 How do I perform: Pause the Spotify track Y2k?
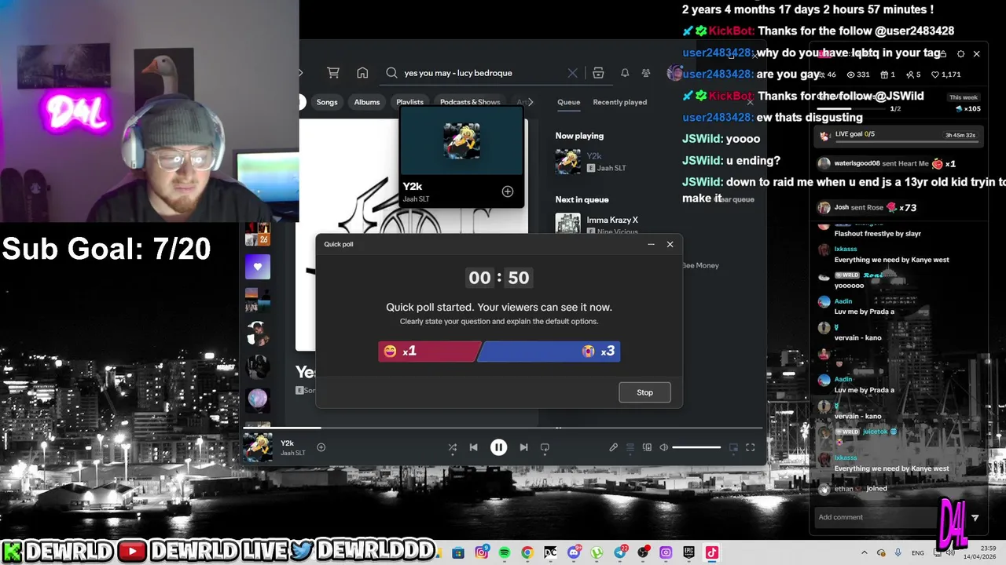click(498, 447)
